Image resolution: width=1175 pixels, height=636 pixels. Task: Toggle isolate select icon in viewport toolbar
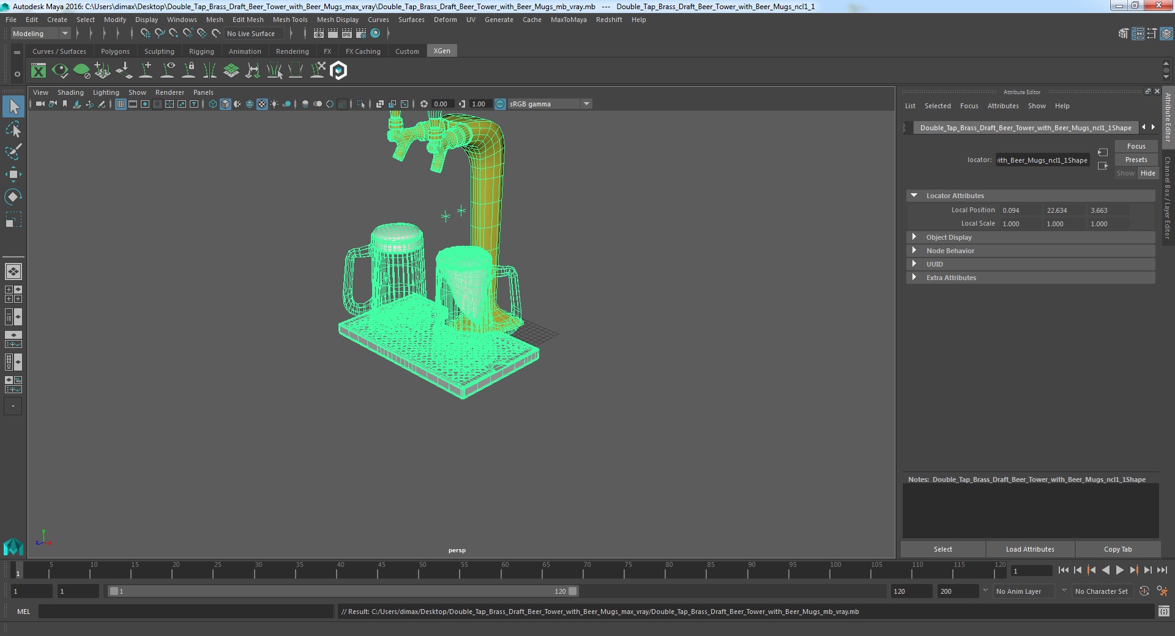click(x=361, y=104)
